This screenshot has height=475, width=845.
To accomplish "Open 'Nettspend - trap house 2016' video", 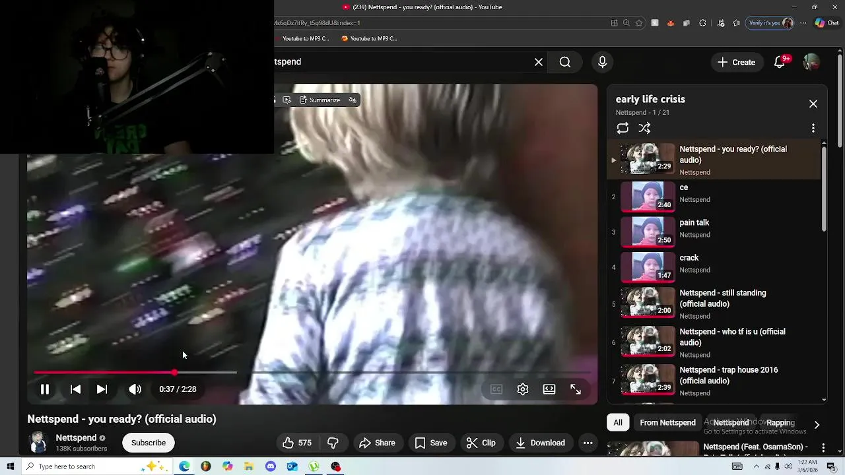I will tap(714, 381).
